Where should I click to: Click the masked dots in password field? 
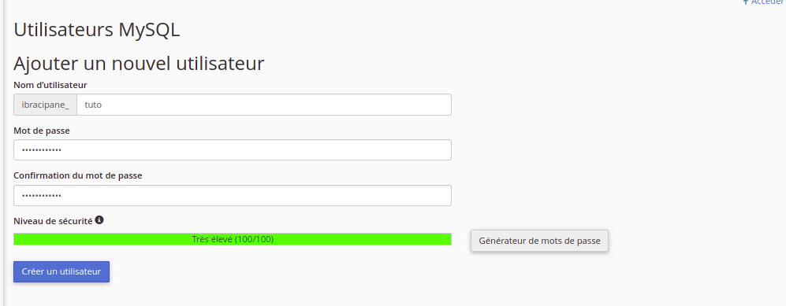(42, 150)
